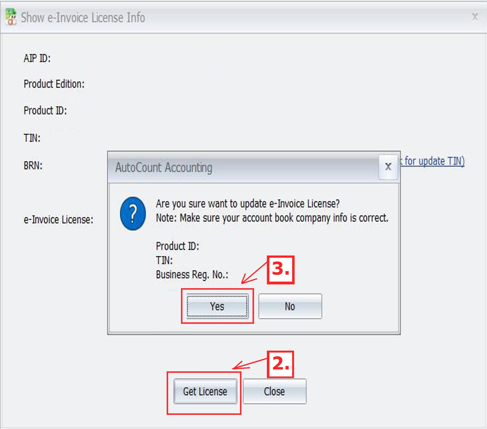The height and width of the screenshot is (429, 487).
Task: Close the AutoCount Accounting confirmation dialog
Action: click(388, 167)
